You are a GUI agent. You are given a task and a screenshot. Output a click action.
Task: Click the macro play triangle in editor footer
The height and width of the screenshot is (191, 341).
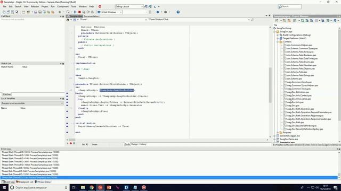[68, 143]
